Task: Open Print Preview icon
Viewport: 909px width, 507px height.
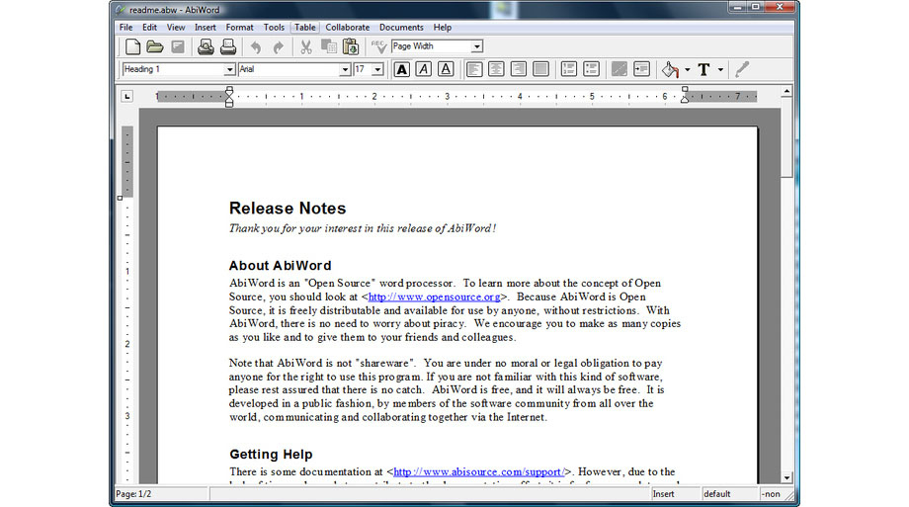Action: (206, 46)
